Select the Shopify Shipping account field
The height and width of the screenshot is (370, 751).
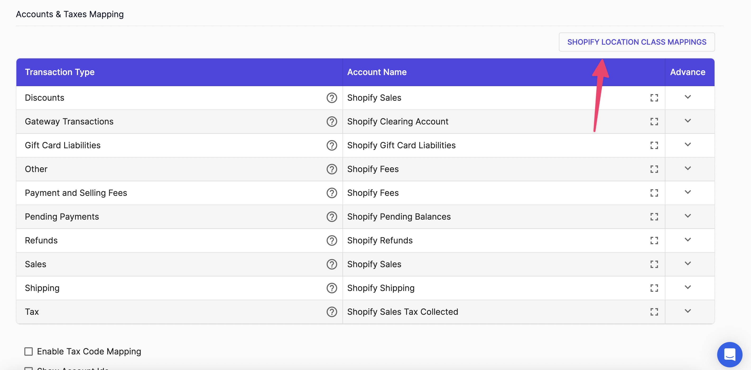(x=503, y=288)
